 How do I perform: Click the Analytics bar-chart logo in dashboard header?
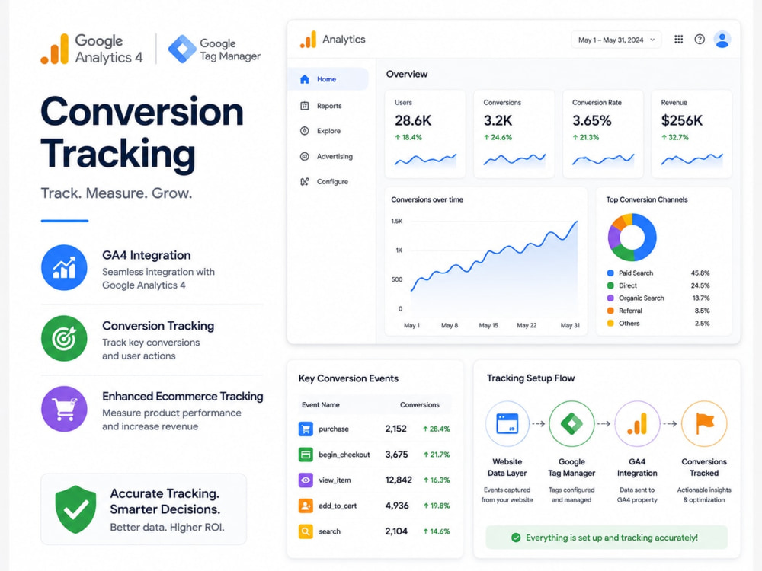point(308,40)
